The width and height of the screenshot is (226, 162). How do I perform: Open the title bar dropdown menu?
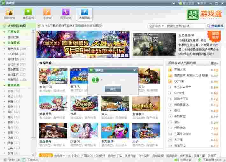201,3
